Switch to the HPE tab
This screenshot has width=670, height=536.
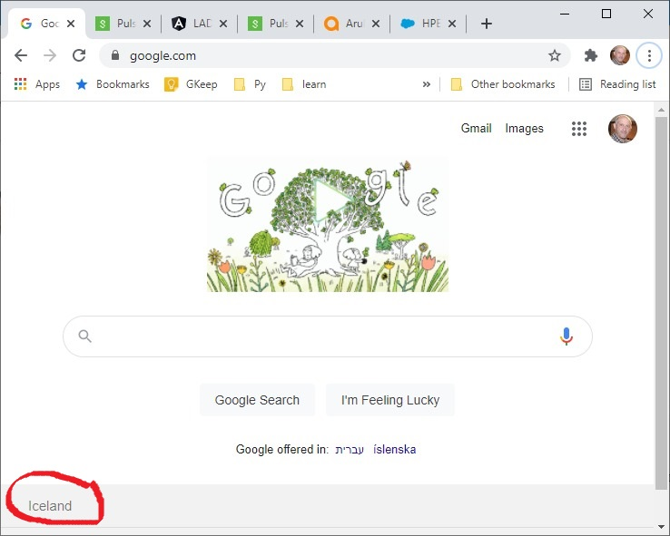(x=429, y=24)
